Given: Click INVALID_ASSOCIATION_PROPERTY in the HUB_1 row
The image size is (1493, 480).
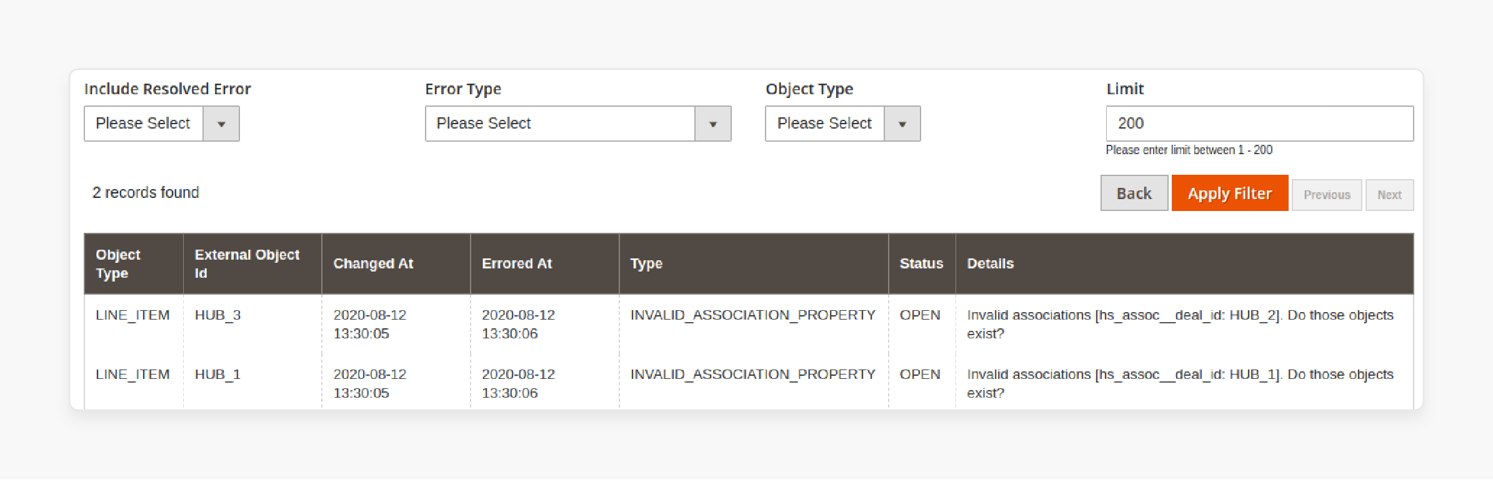Looking at the screenshot, I should (x=753, y=375).
